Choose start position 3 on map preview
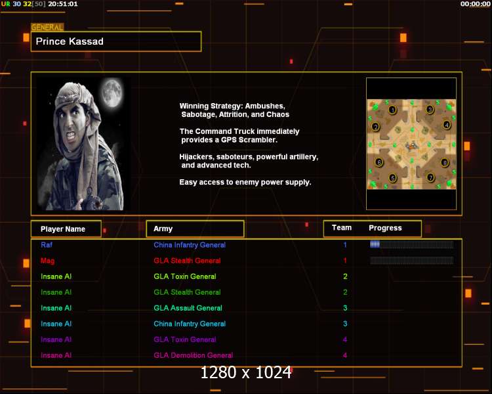 coord(430,110)
